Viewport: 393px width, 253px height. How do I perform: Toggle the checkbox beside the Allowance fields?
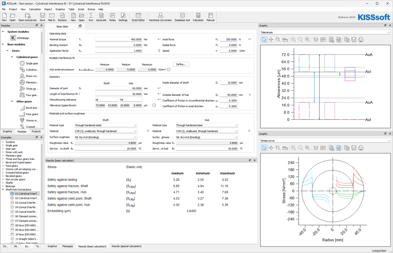[154, 105]
